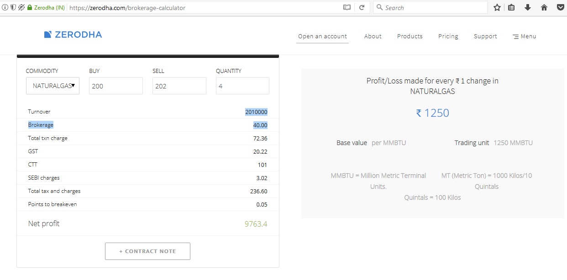The height and width of the screenshot is (280, 567).
Task: Click the + CONTRACT NOTE button
Action: click(x=147, y=251)
